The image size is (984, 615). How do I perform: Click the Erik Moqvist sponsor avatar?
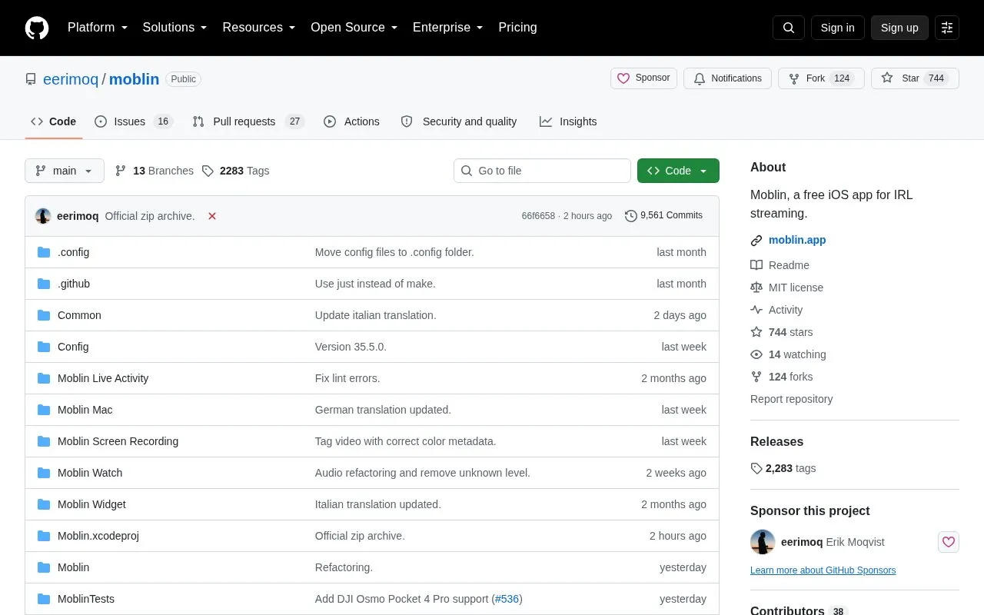763,542
